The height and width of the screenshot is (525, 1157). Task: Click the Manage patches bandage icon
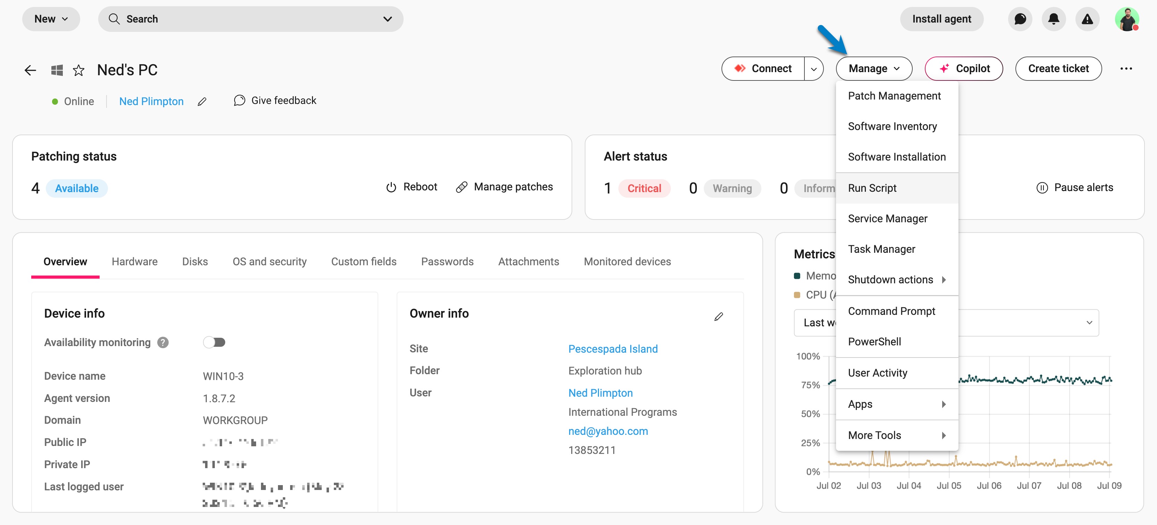point(461,187)
